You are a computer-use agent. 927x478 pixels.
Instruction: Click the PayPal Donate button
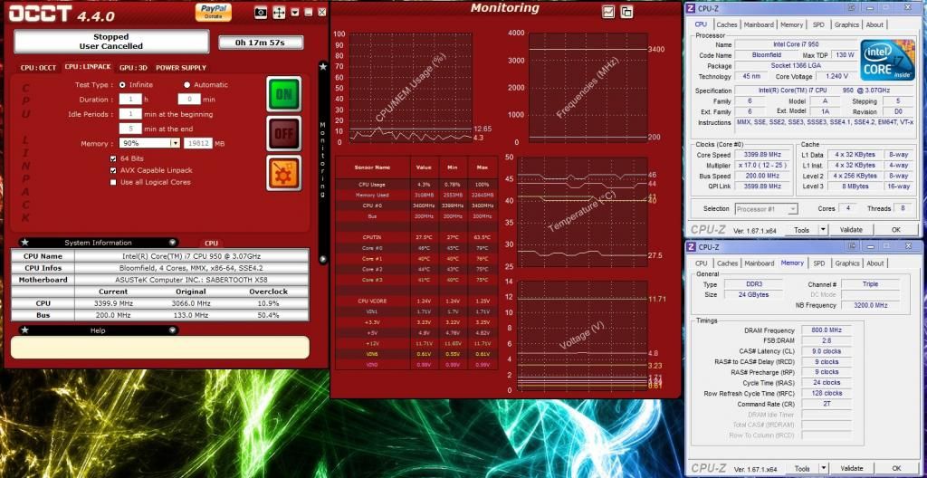pos(214,12)
